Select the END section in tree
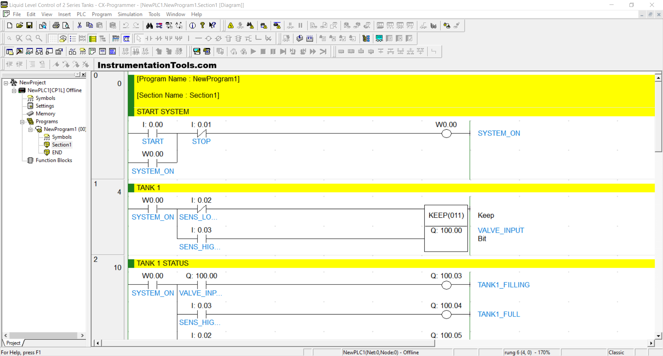The image size is (663, 356). coord(57,152)
